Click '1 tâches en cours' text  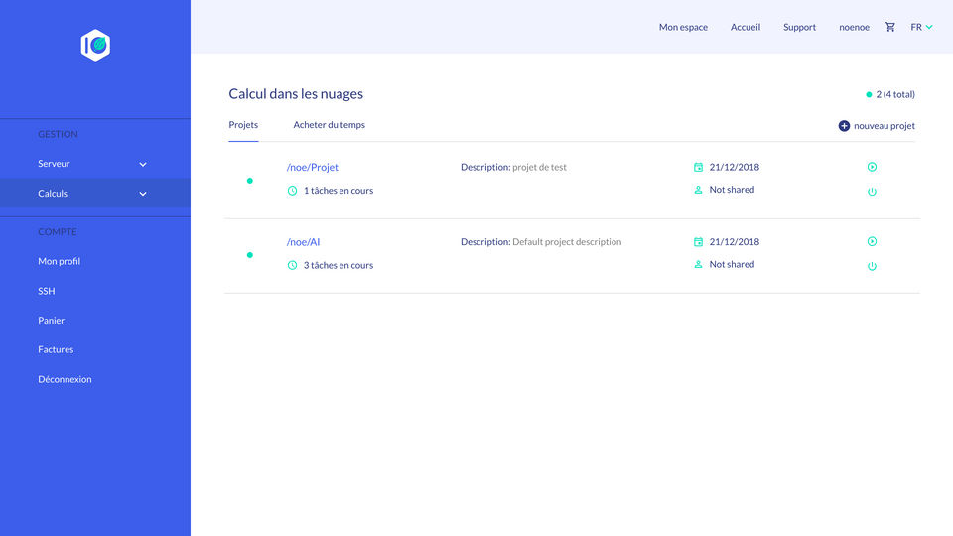point(339,191)
